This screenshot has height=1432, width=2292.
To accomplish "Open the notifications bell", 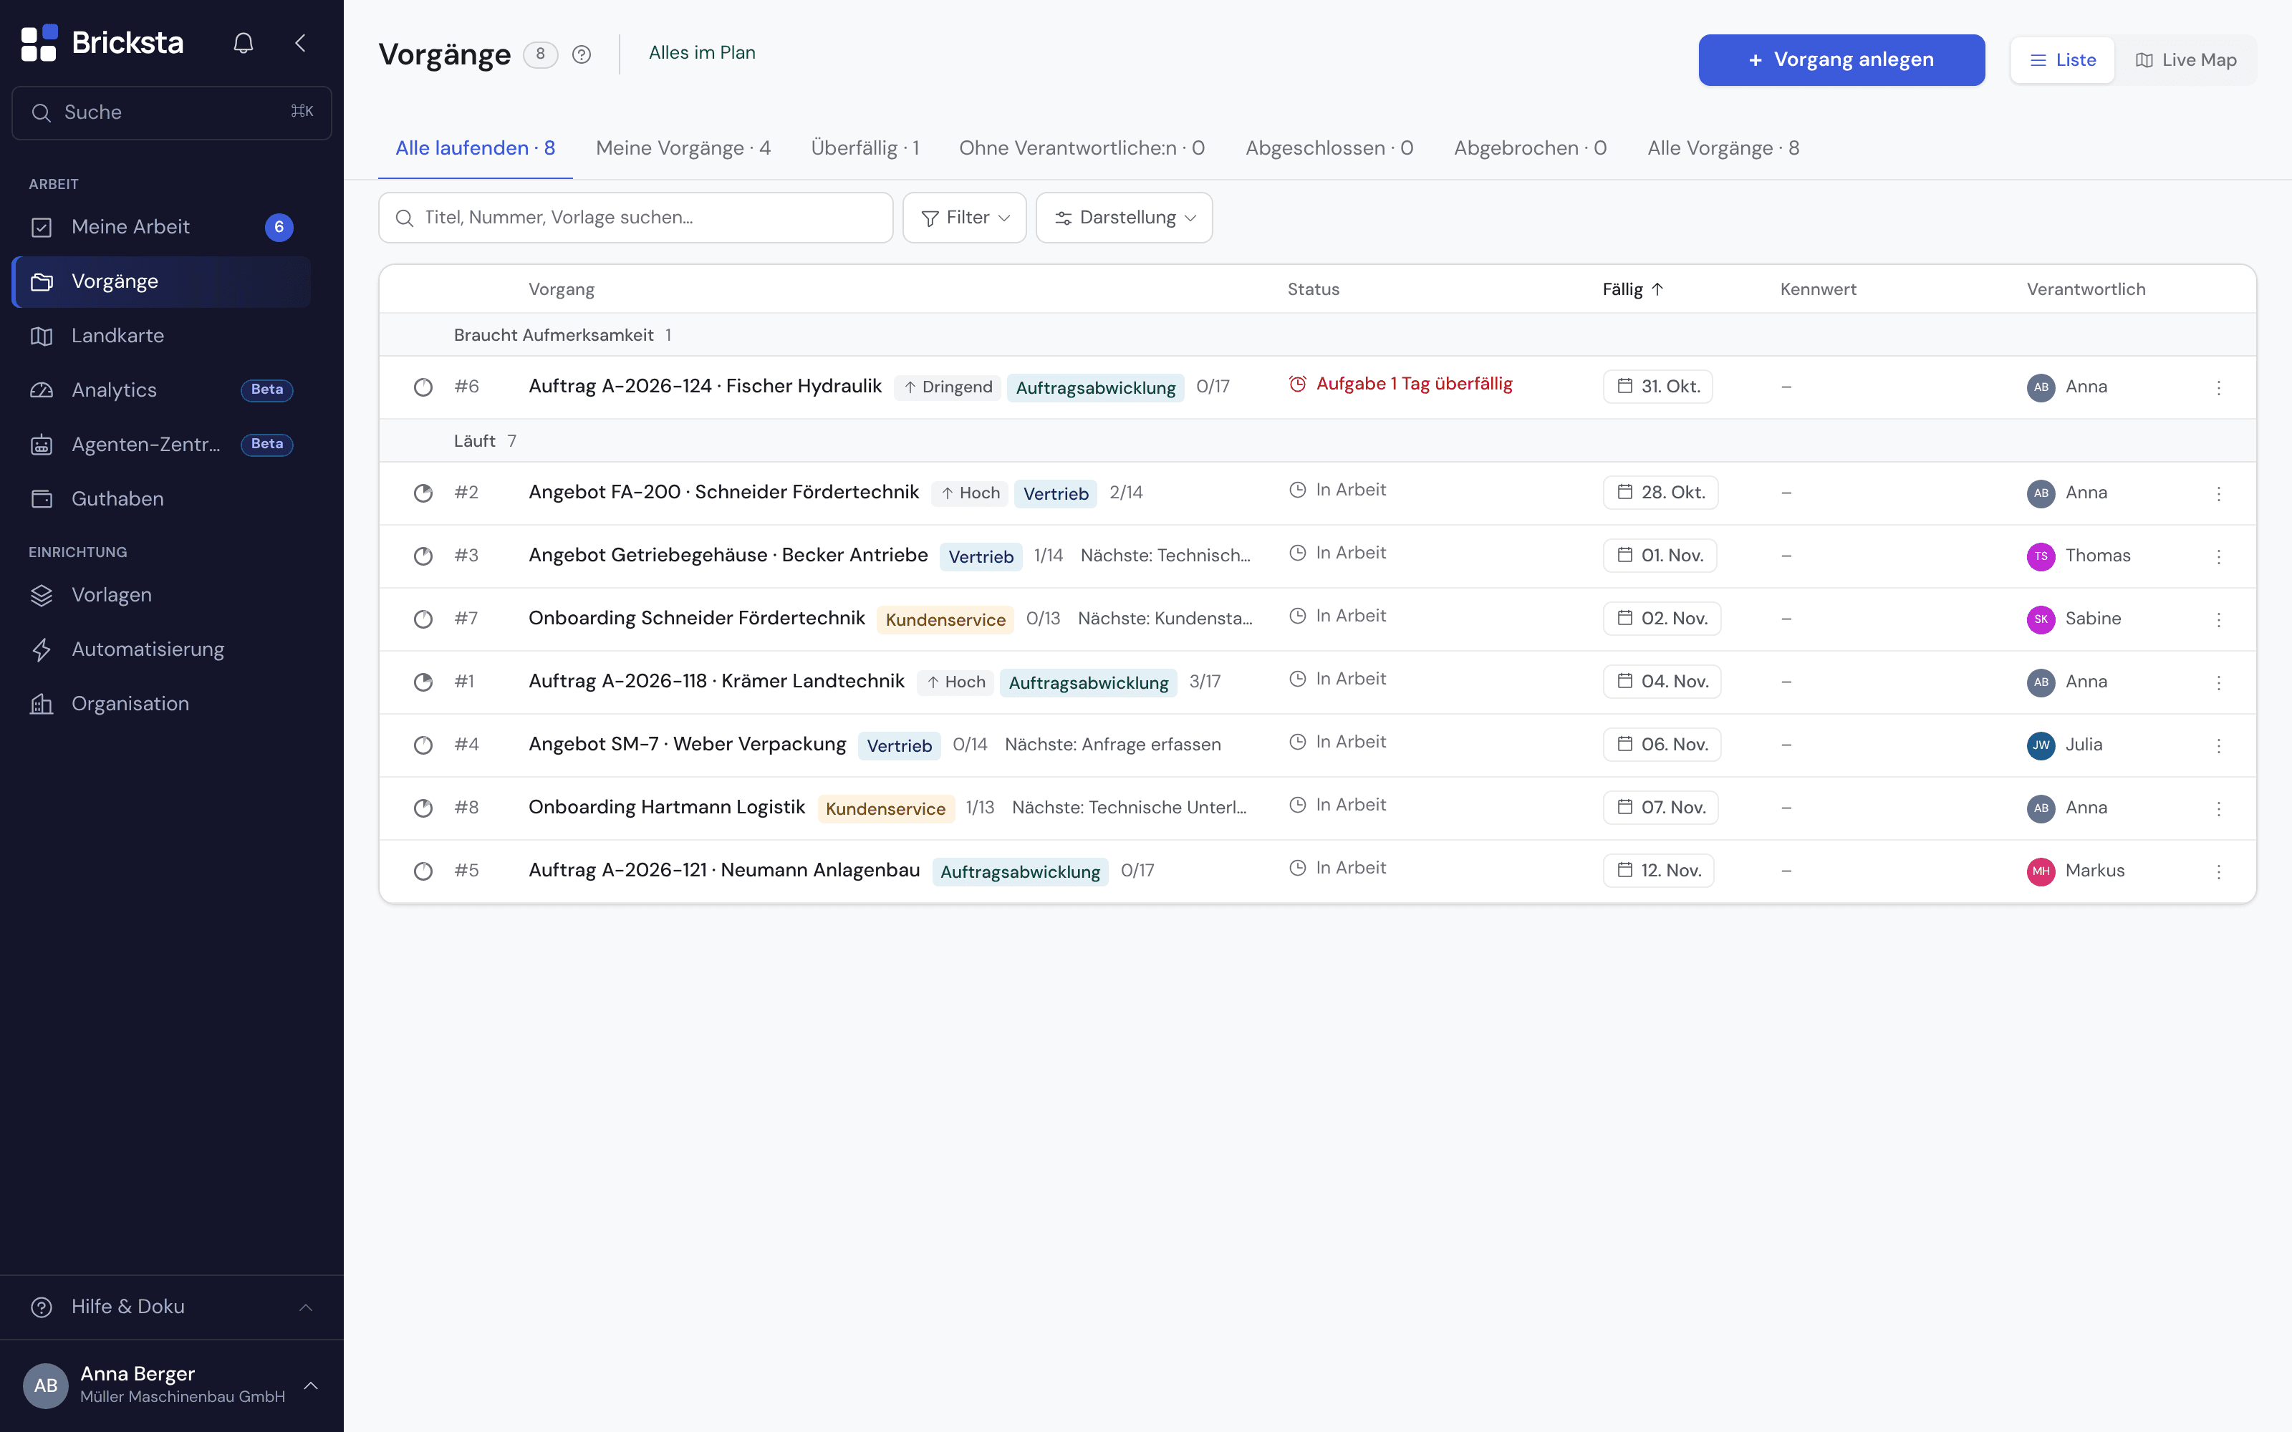I will click(x=244, y=43).
